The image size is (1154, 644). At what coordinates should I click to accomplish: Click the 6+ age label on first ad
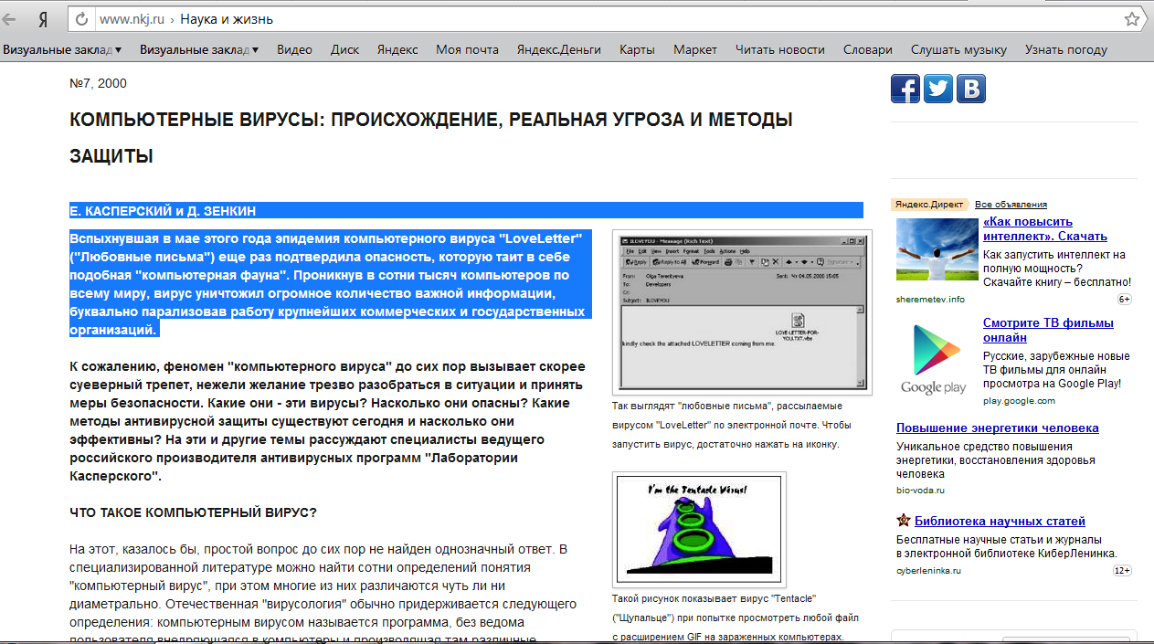1125,299
